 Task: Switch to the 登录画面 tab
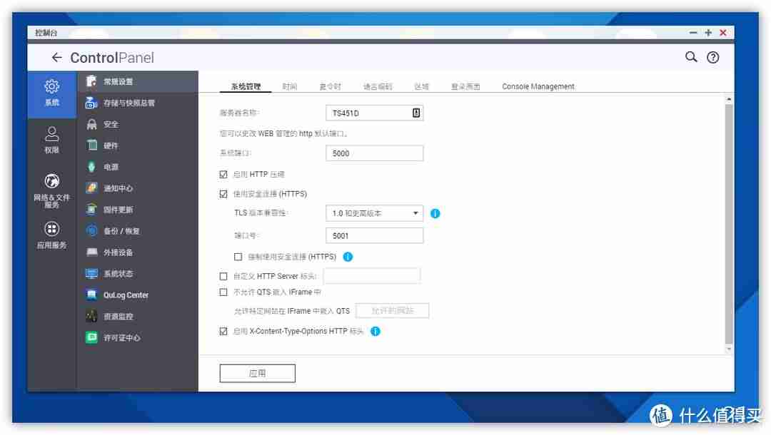click(x=465, y=86)
